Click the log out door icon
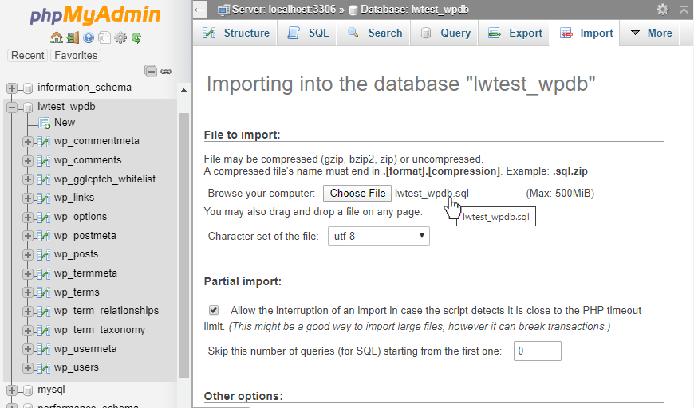Image resolution: width=694 pixels, height=408 pixels. click(73, 38)
